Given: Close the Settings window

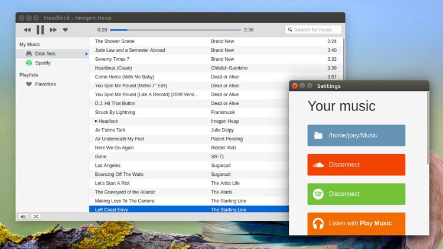Looking at the screenshot, I should tap(295, 86).
